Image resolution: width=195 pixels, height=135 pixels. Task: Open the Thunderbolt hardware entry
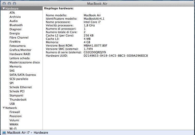pos(18,100)
